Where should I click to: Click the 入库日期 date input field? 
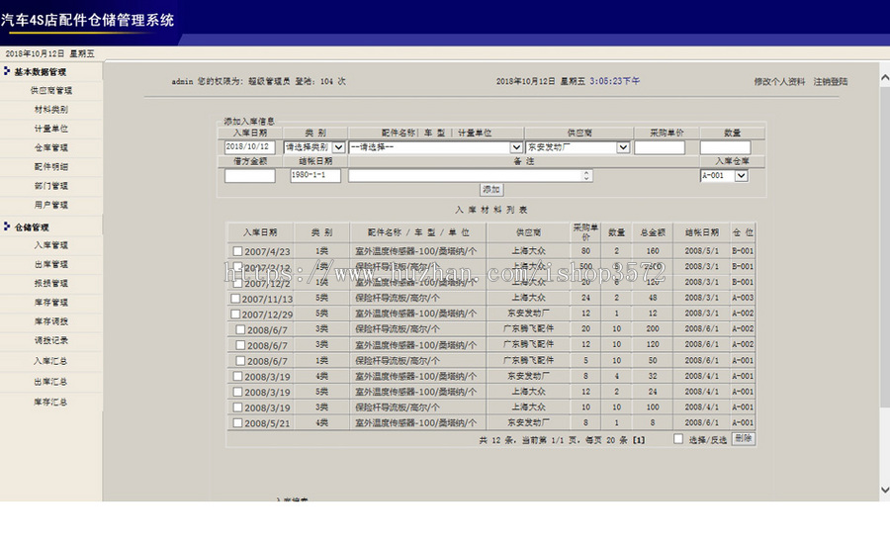coord(250,147)
